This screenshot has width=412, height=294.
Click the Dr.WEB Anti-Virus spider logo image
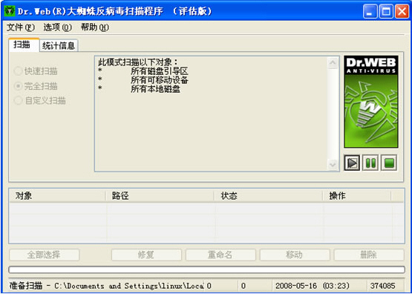(371, 102)
